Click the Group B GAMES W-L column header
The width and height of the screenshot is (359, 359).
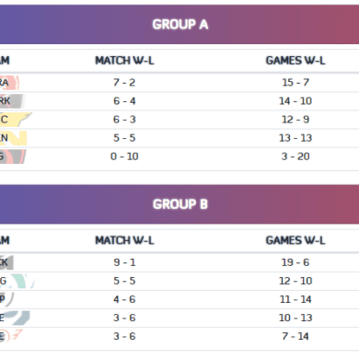(x=295, y=240)
